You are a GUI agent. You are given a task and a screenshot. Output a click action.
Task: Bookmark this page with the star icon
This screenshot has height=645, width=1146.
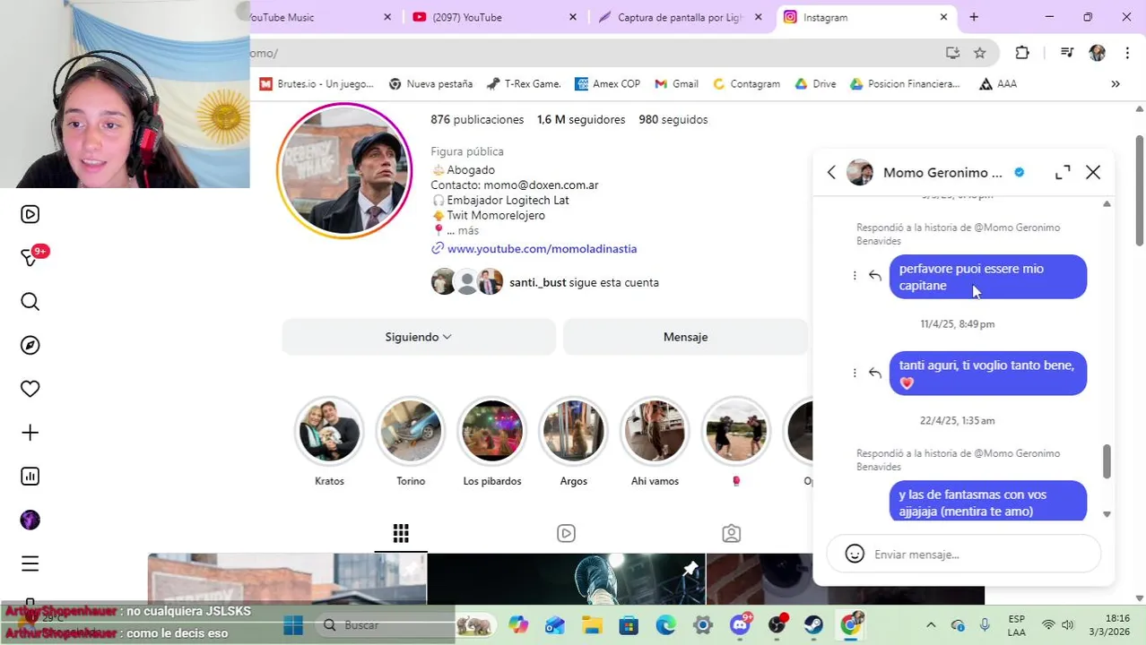[x=980, y=53]
